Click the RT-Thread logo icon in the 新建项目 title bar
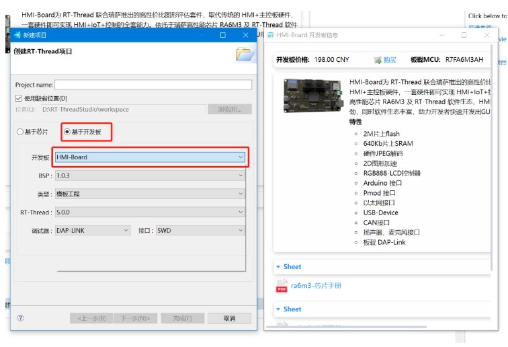 (x=17, y=35)
